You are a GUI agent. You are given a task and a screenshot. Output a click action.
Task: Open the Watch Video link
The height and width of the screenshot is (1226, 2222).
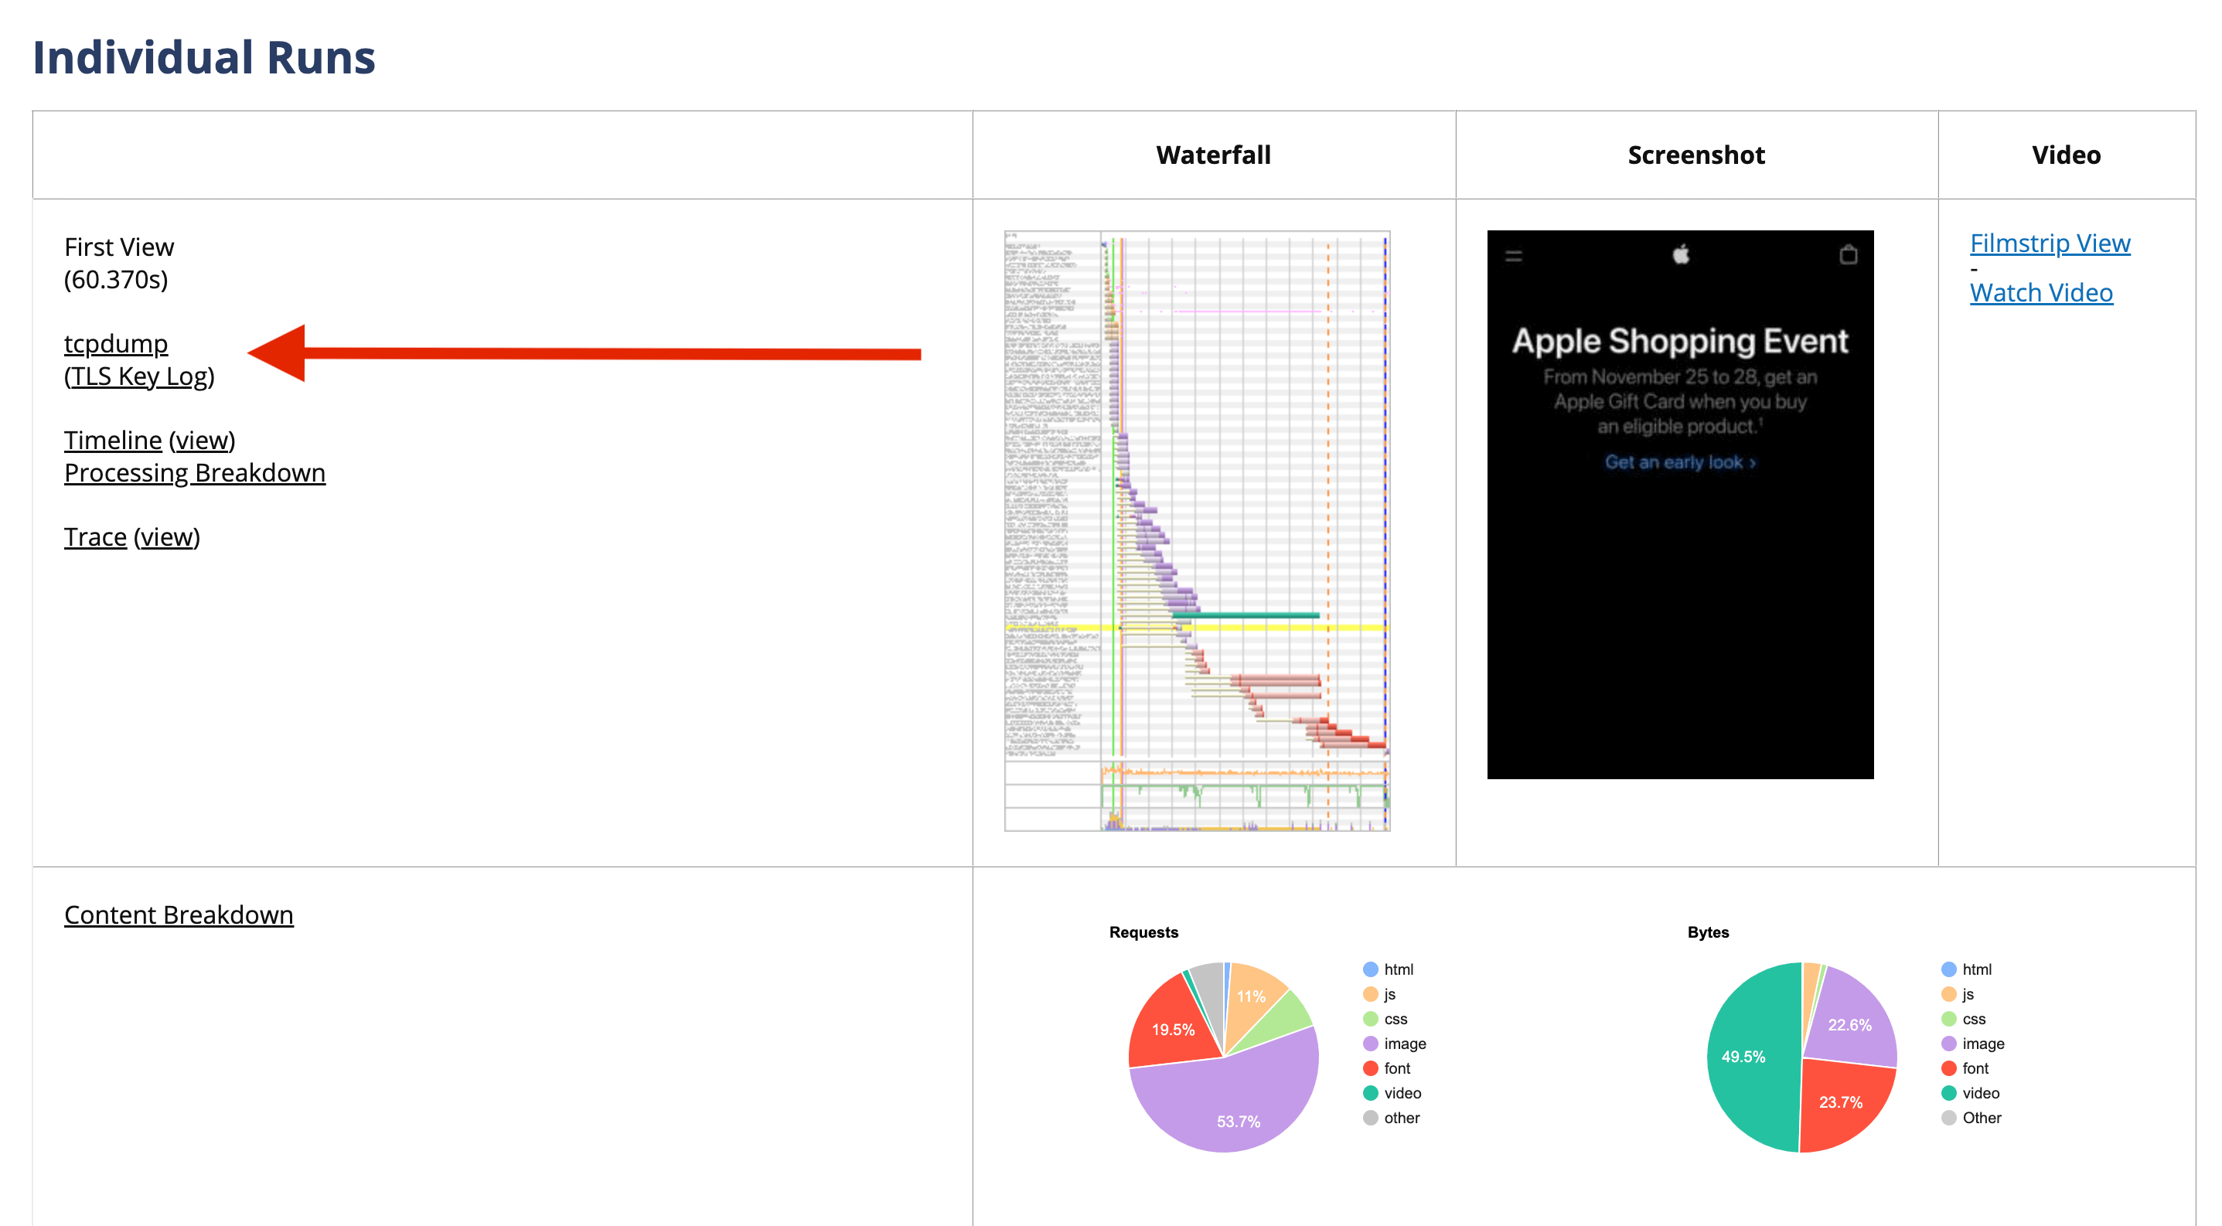tap(2041, 292)
